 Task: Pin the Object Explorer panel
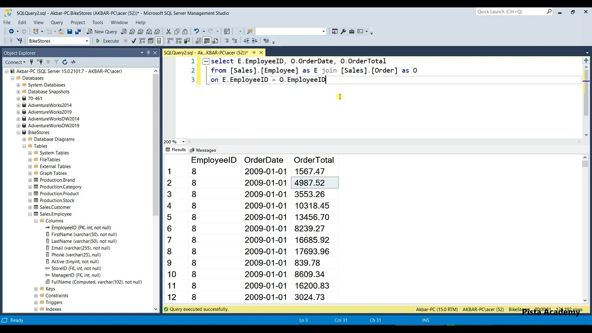[148, 53]
